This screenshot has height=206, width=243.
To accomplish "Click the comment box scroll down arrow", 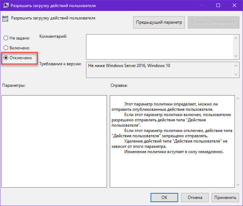I will [x=236, y=56].
